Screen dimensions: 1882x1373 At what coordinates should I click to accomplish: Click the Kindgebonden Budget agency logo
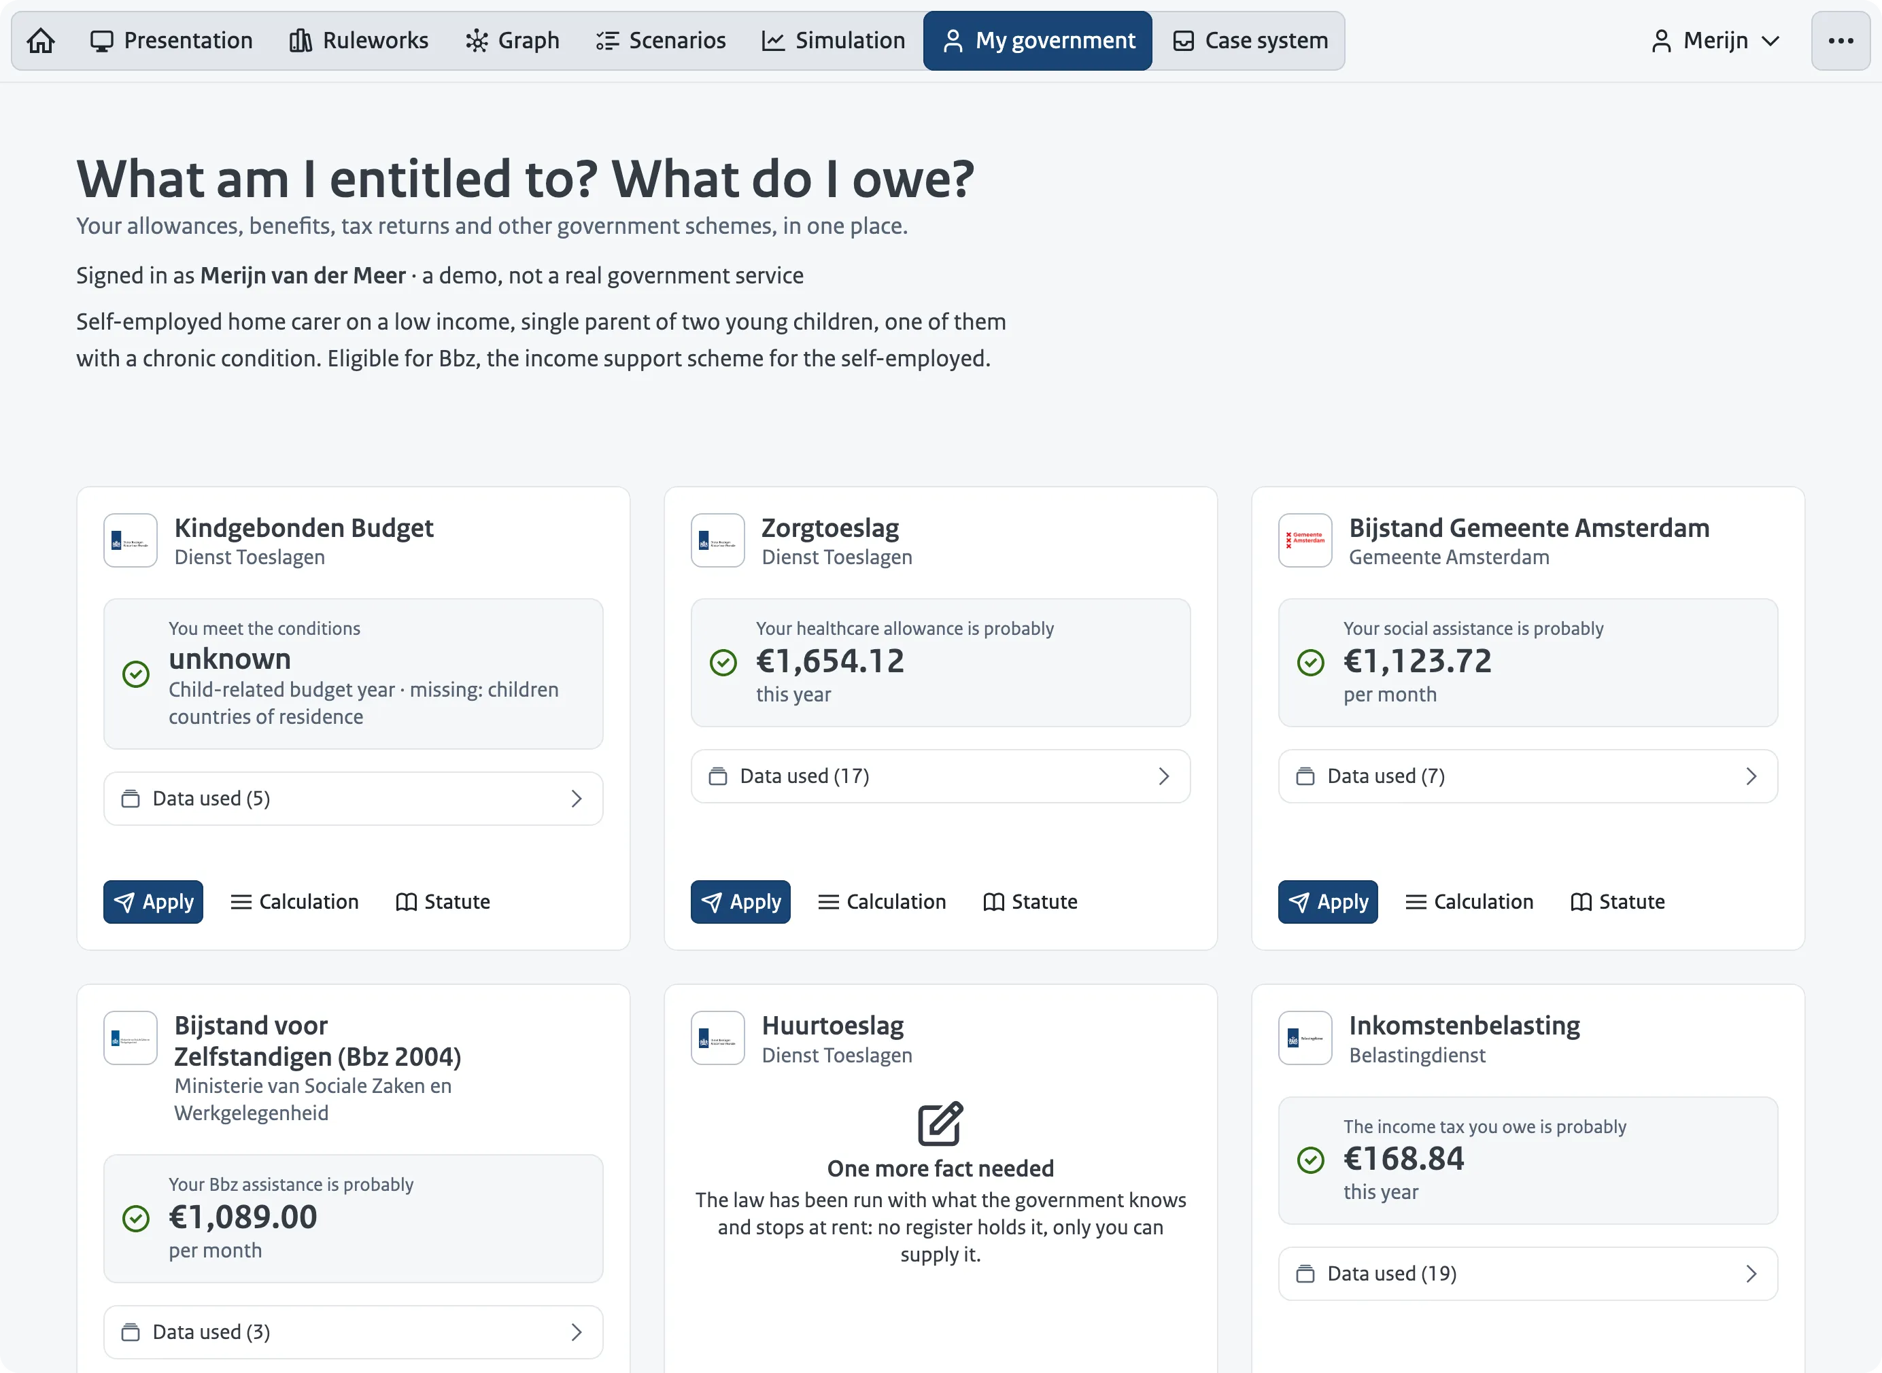click(x=131, y=540)
